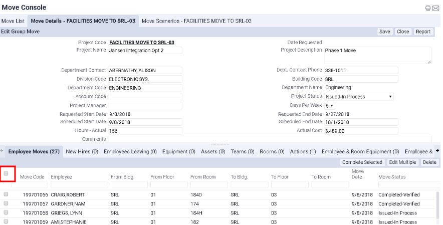Switch to the Move List tab
The width and height of the screenshot is (443, 225).
click(13, 21)
